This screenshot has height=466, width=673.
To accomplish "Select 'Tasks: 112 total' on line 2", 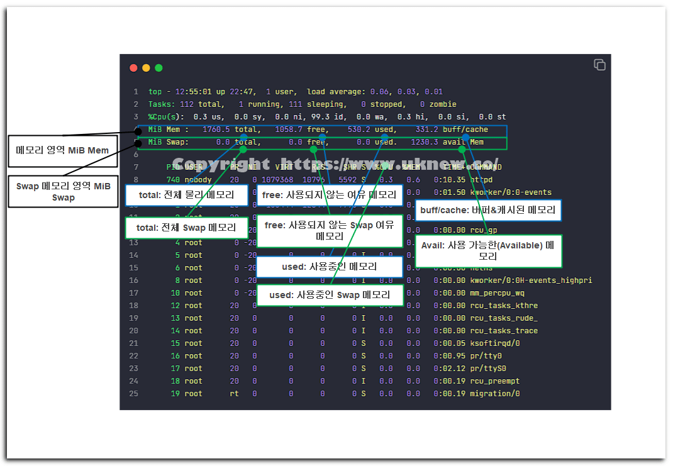I will pyautogui.click(x=186, y=104).
